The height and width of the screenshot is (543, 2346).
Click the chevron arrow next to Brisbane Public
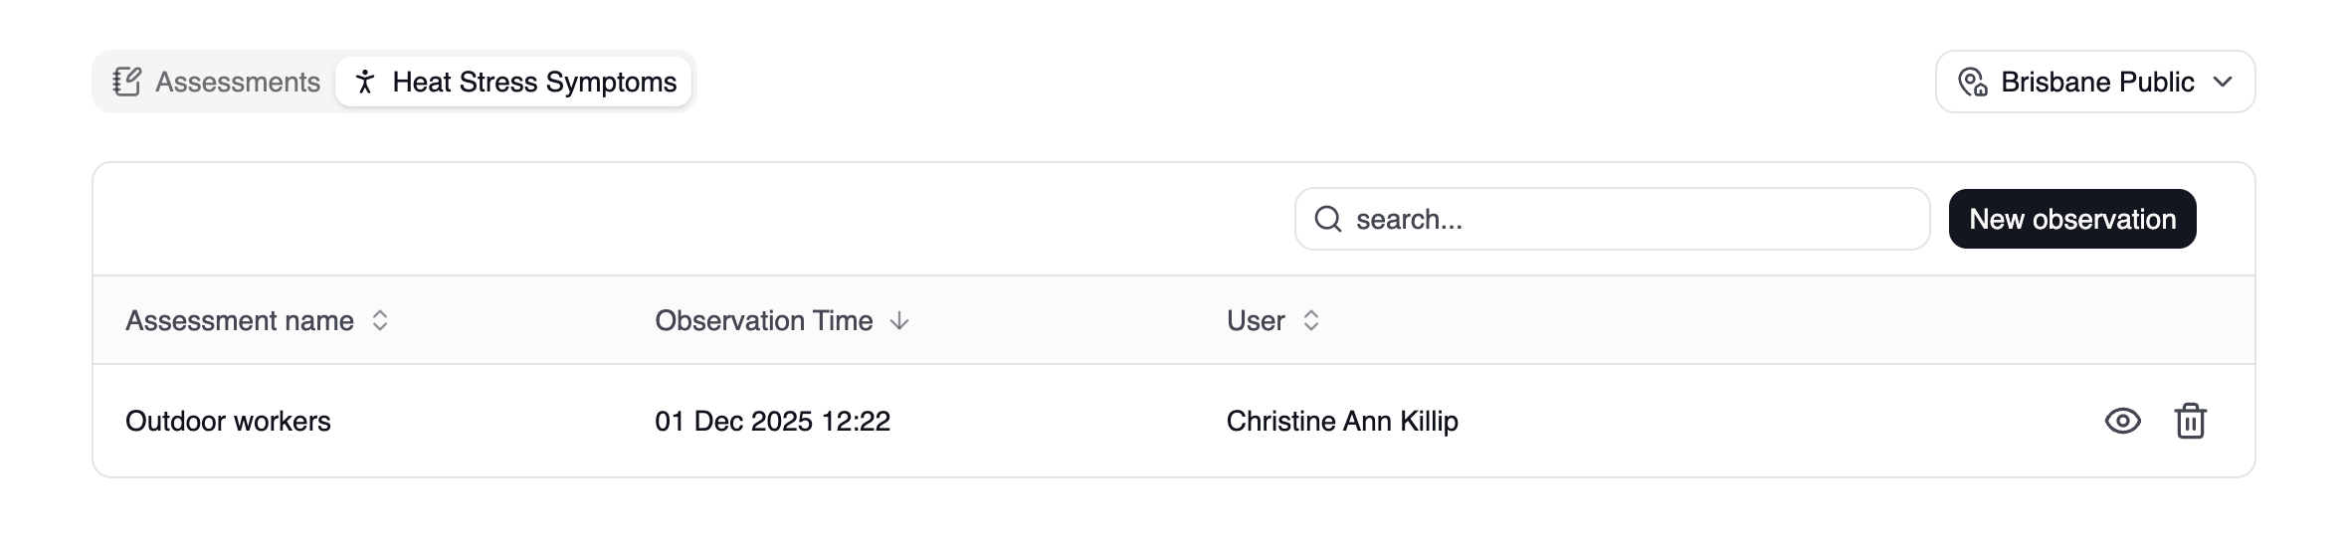[2223, 82]
